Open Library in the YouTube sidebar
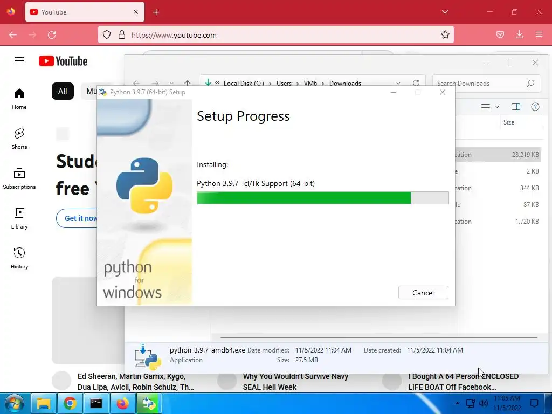 click(x=19, y=219)
